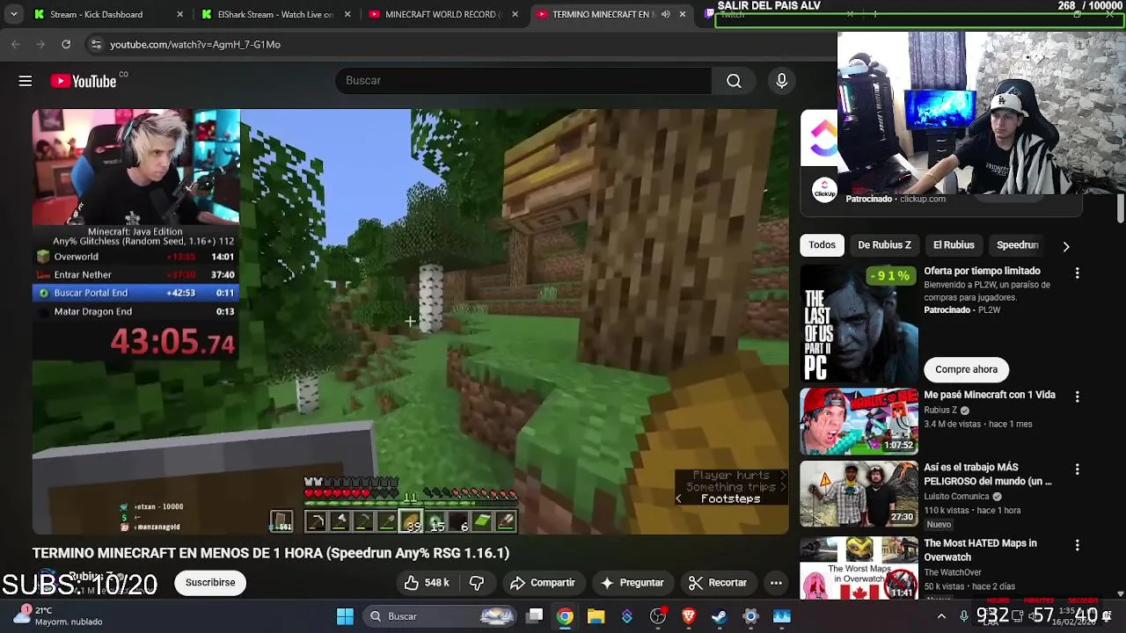Open options for Me pasé Minecraft video
The width and height of the screenshot is (1126, 633).
(1077, 397)
